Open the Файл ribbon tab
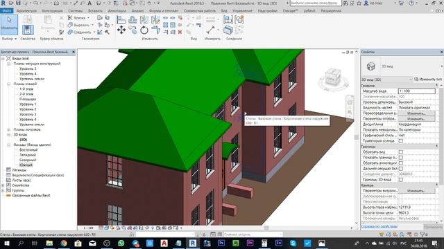 click(6, 11)
